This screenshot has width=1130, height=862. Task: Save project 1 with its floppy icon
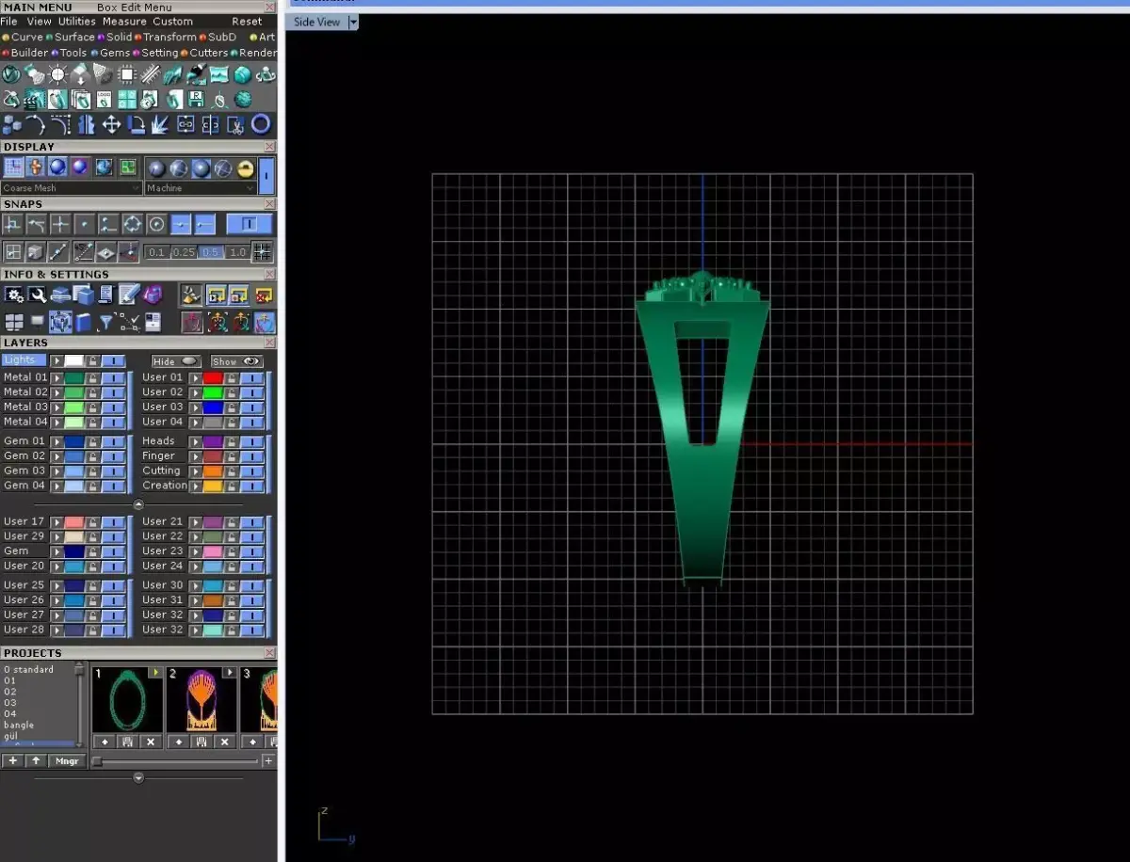click(127, 742)
